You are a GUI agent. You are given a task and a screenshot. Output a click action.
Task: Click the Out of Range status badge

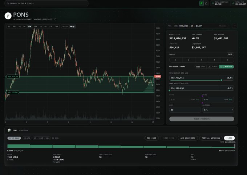pos(14,138)
